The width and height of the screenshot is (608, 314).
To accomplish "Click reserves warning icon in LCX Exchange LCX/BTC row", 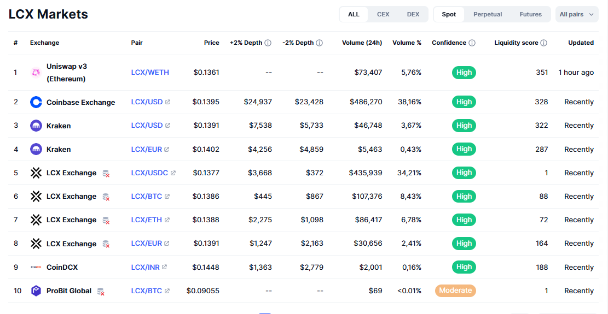I will [106, 197].
